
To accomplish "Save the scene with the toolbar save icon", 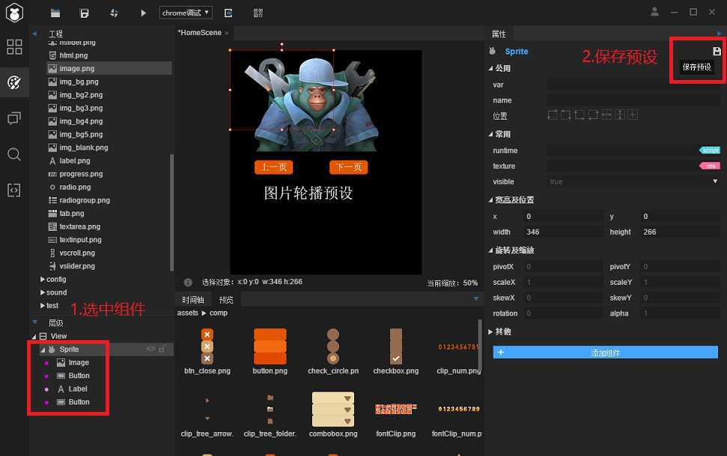I will coord(84,13).
